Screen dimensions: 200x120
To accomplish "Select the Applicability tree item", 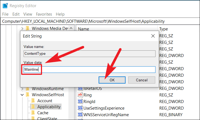I will tap(49, 107).
